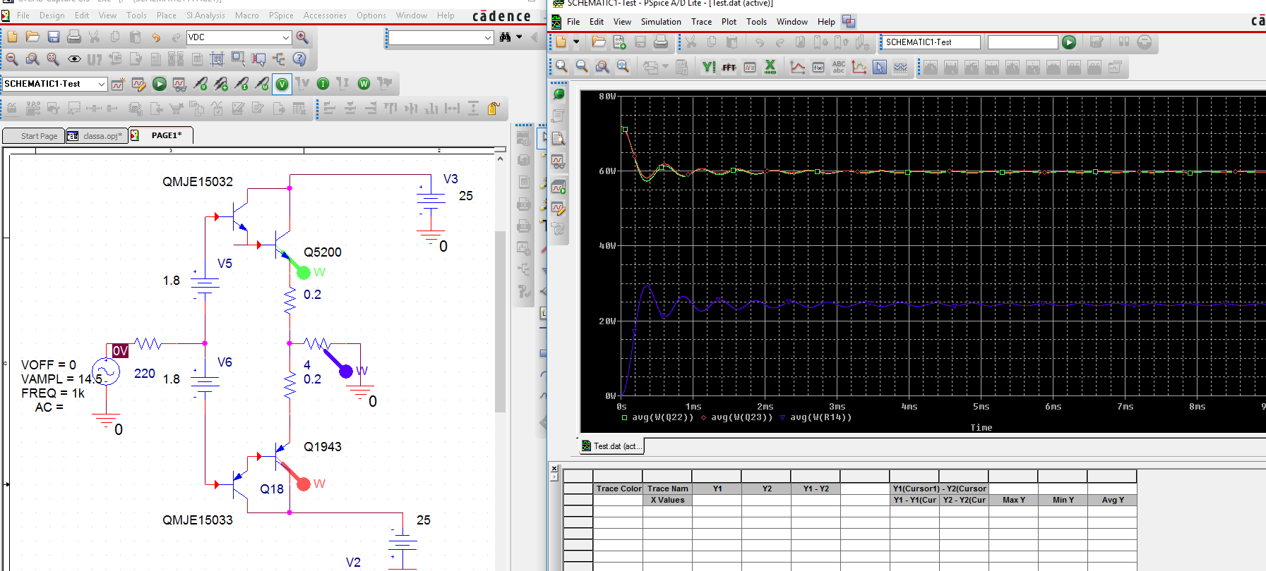Click the empty field next to PSpice run button
Screen dimensions: 1266x571
(x=1022, y=42)
